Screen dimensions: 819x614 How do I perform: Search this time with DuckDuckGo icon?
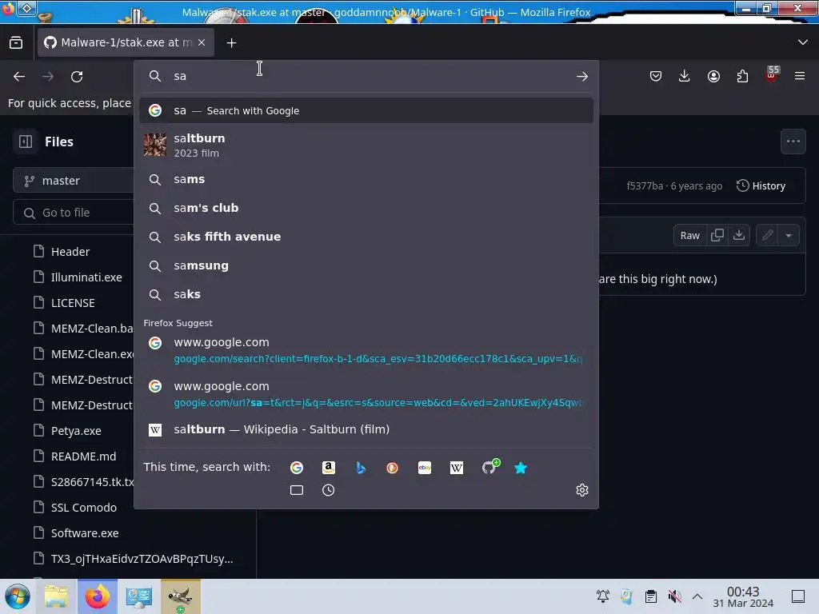[392, 467]
